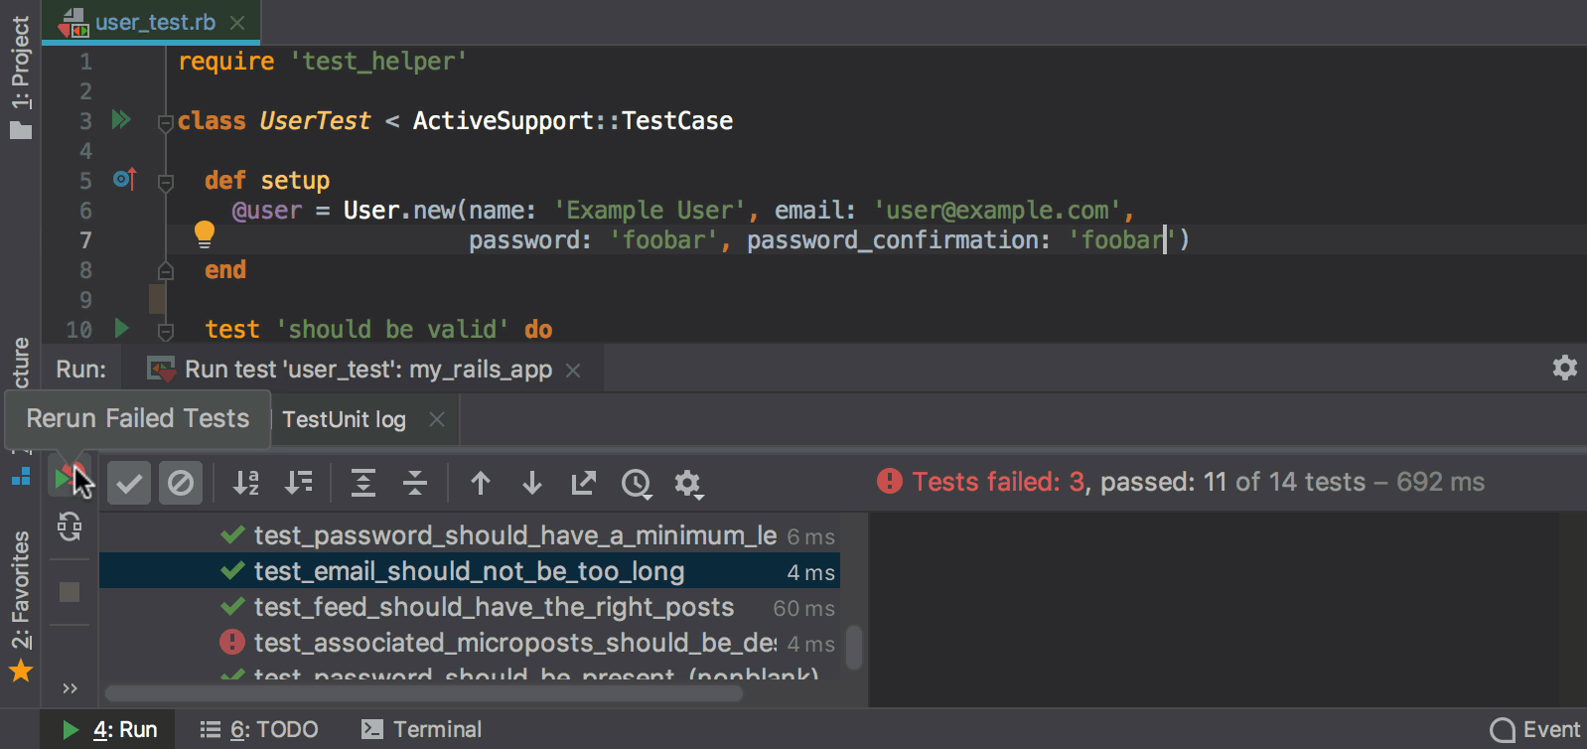The image size is (1587, 749).
Task: Fold the def setup method
Action: click(x=166, y=183)
